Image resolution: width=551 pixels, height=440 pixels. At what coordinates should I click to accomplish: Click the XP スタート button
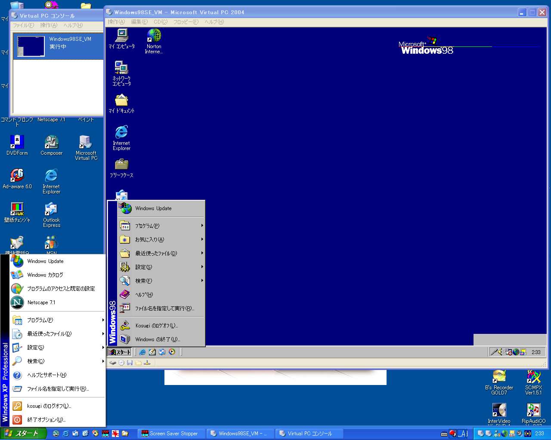tap(23, 434)
